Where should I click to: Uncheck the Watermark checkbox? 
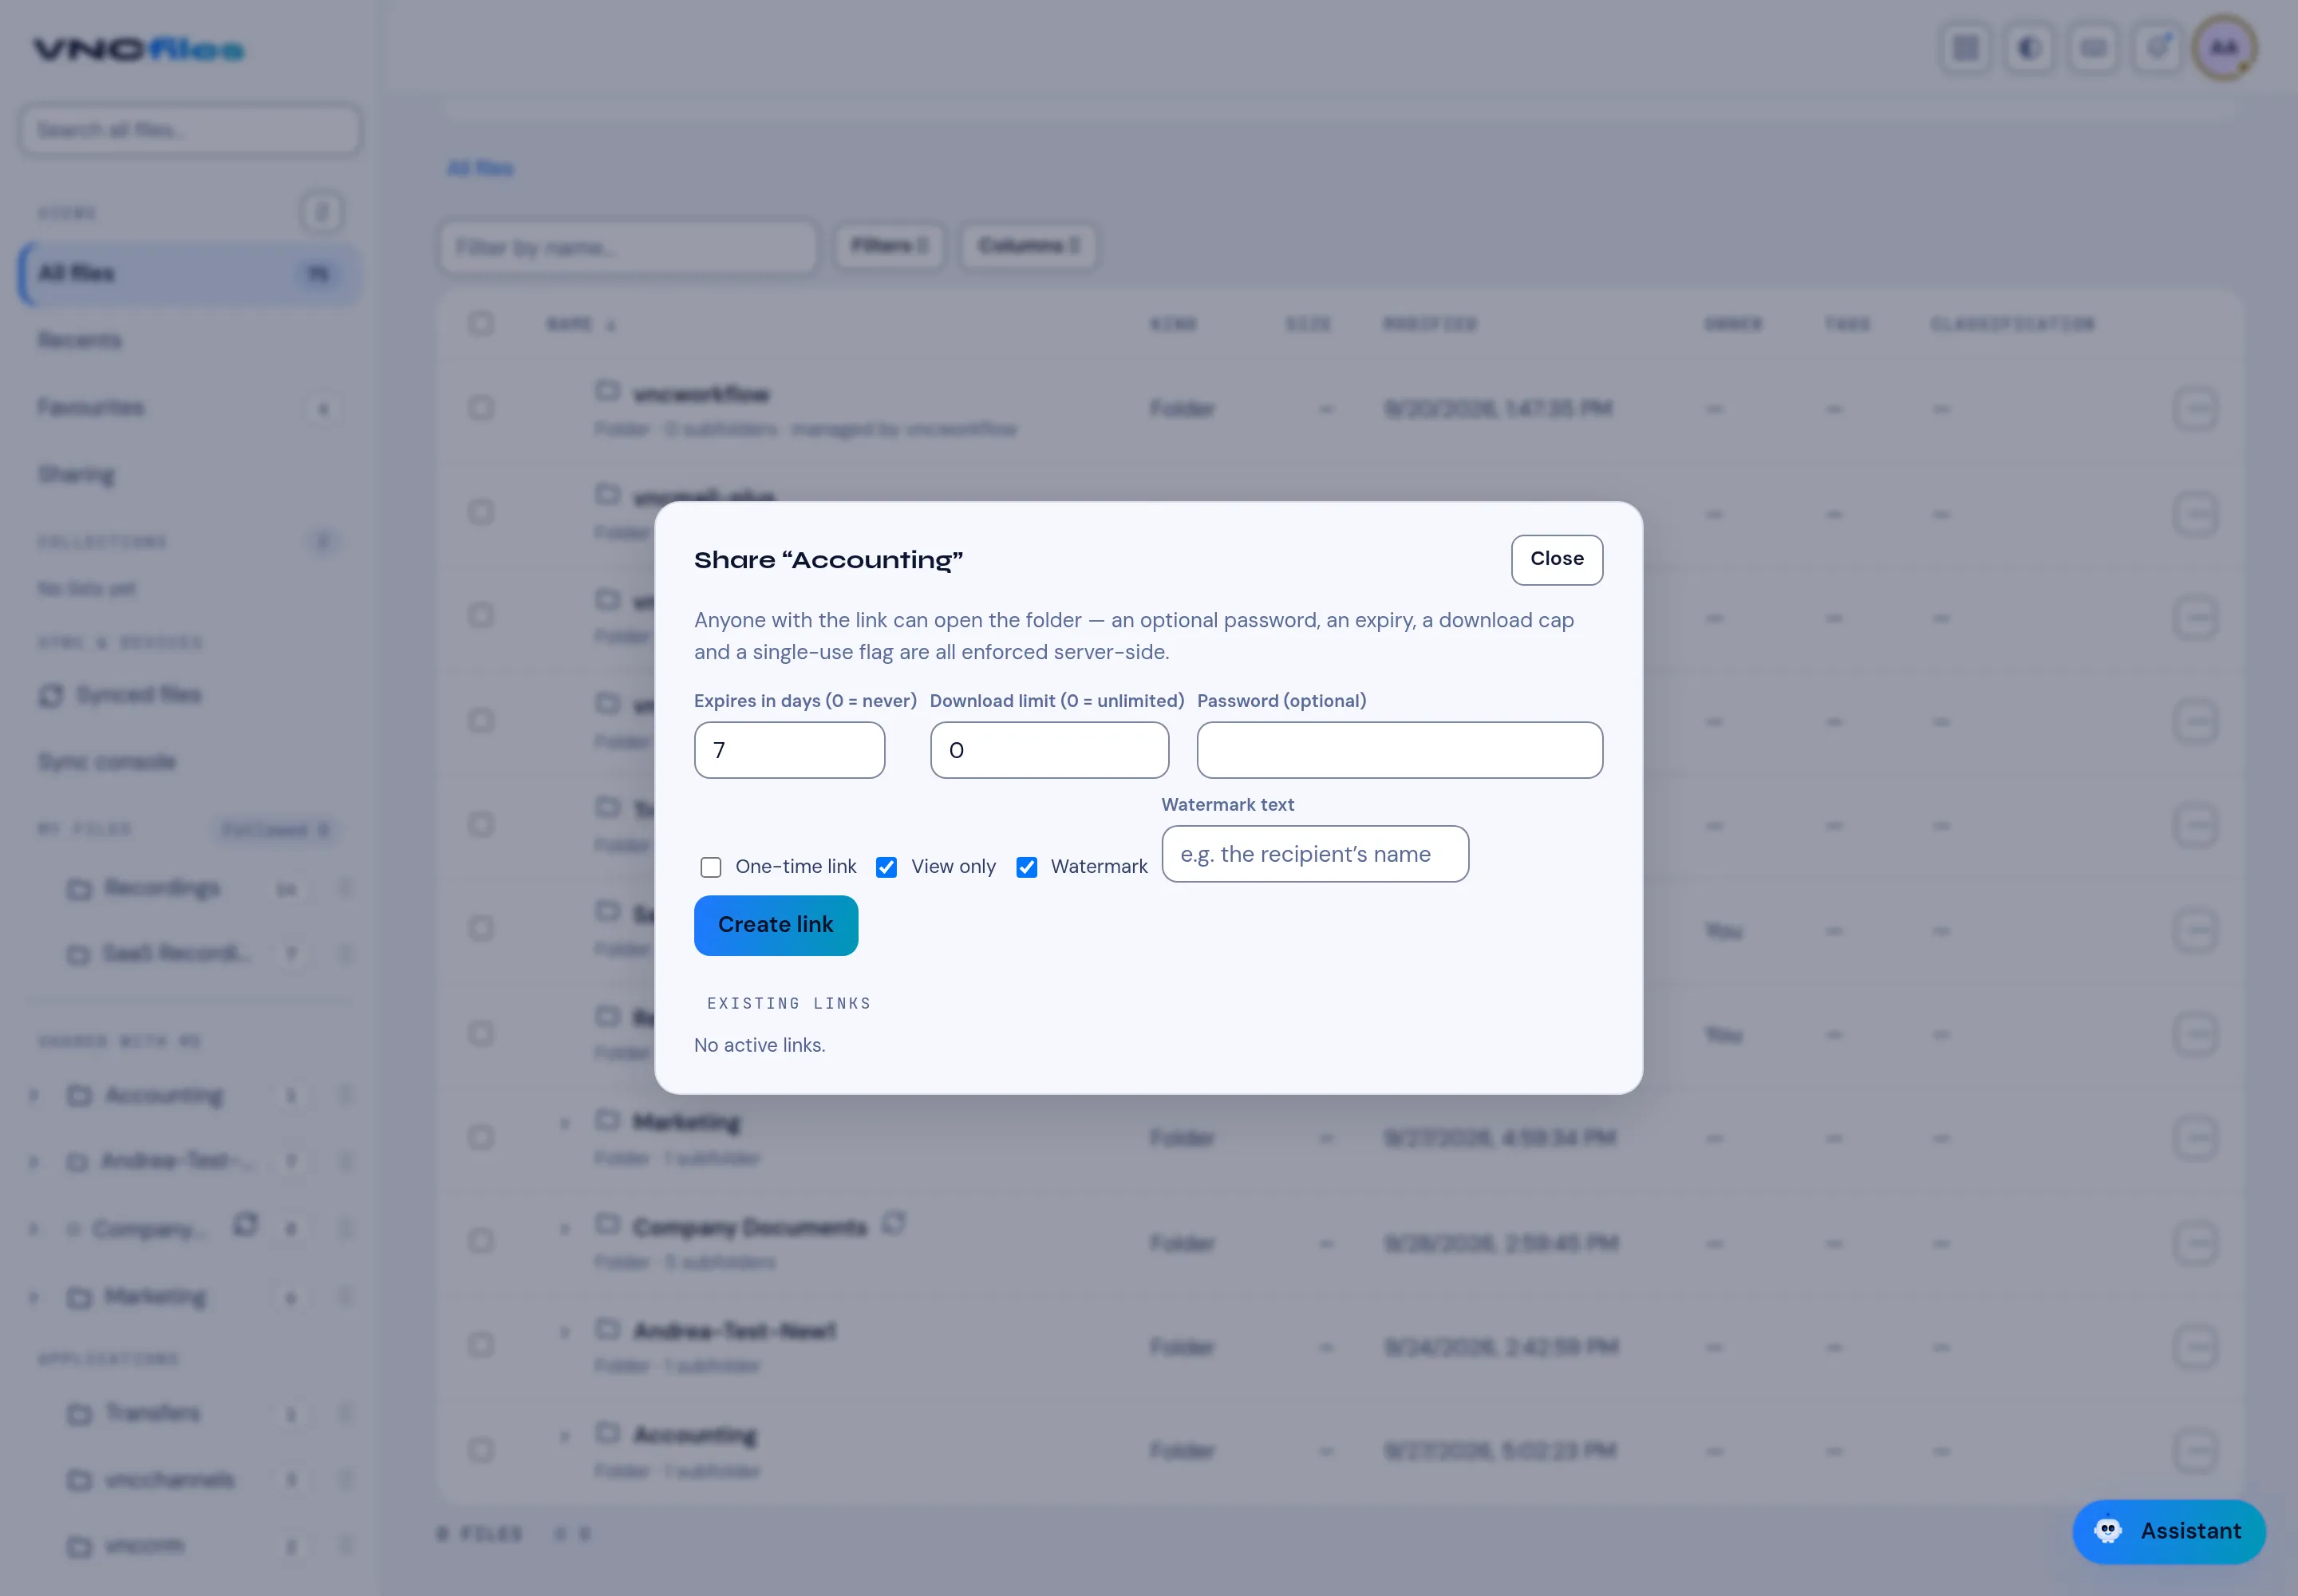point(1026,867)
